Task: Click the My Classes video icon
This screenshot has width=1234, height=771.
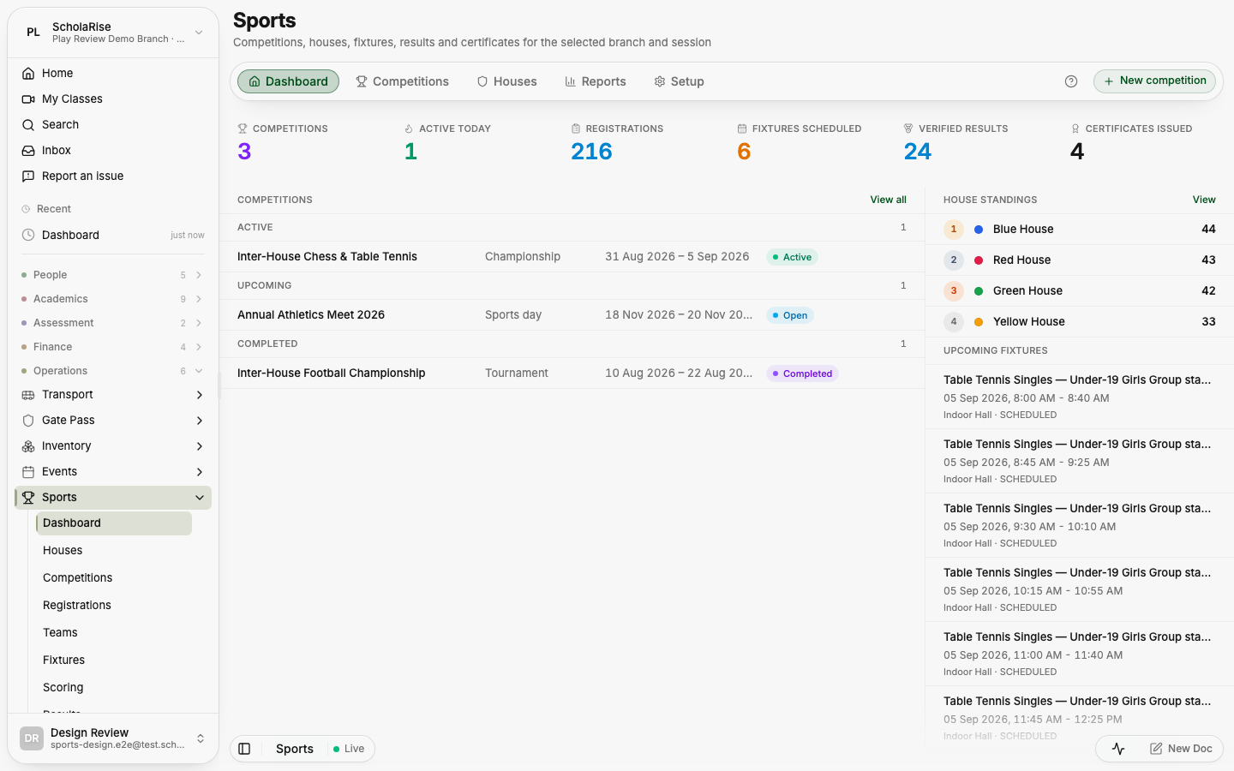Action: (28, 99)
